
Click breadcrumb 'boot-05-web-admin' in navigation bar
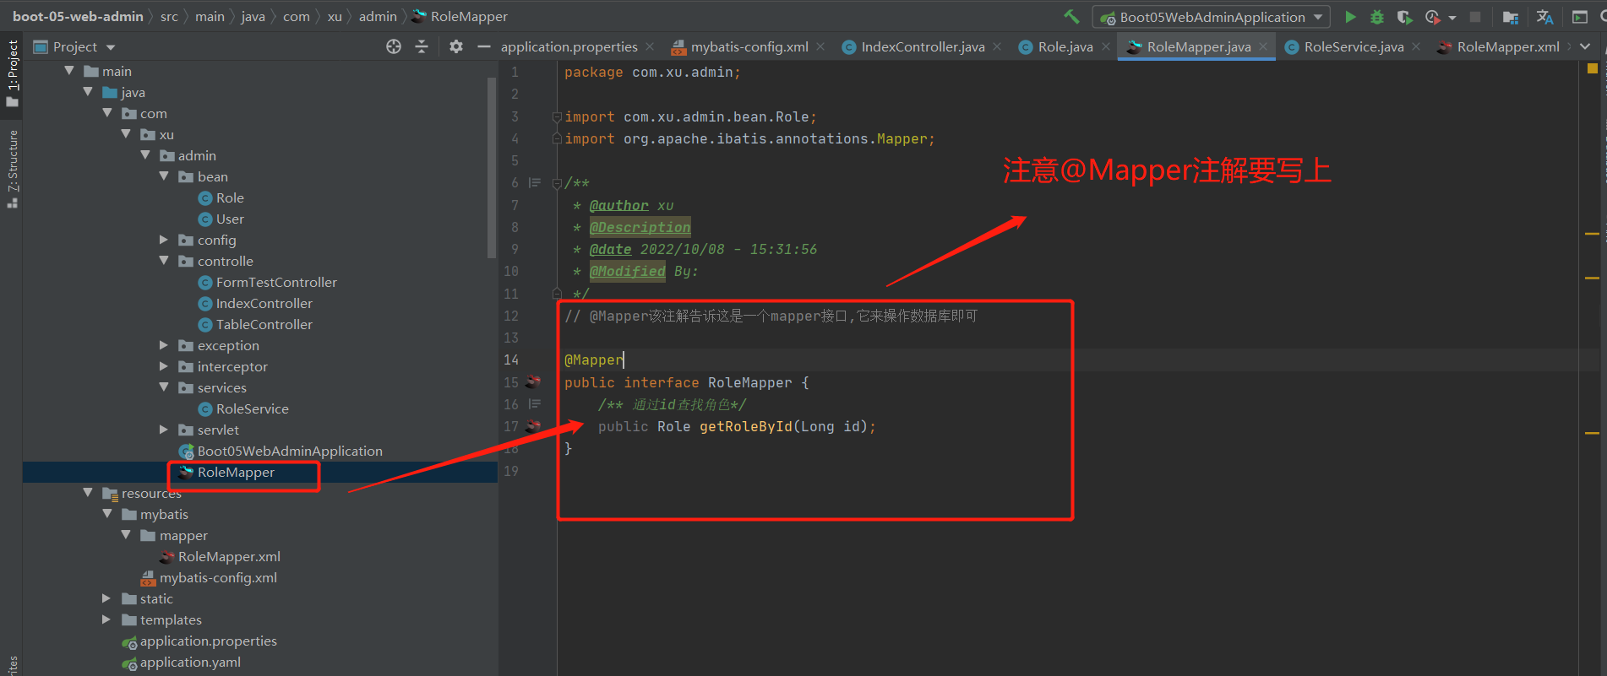click(78, 16)
